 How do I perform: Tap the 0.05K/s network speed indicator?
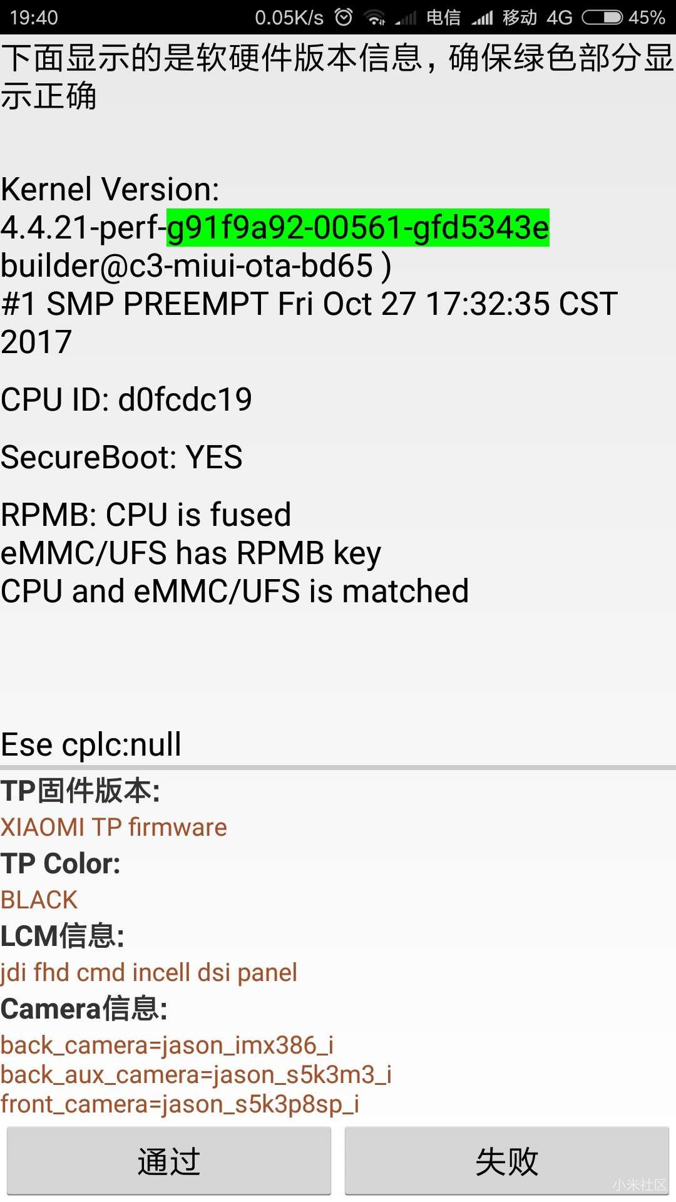(289, 18)
